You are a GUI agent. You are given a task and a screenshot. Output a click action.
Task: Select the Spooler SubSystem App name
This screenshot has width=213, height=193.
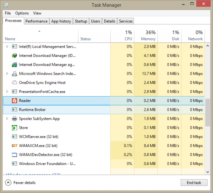[x=39, y=119]
